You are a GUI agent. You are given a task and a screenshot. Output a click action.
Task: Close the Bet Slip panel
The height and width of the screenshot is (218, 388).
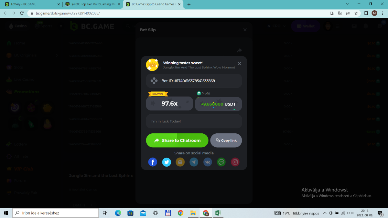click(x=245, y=30)
